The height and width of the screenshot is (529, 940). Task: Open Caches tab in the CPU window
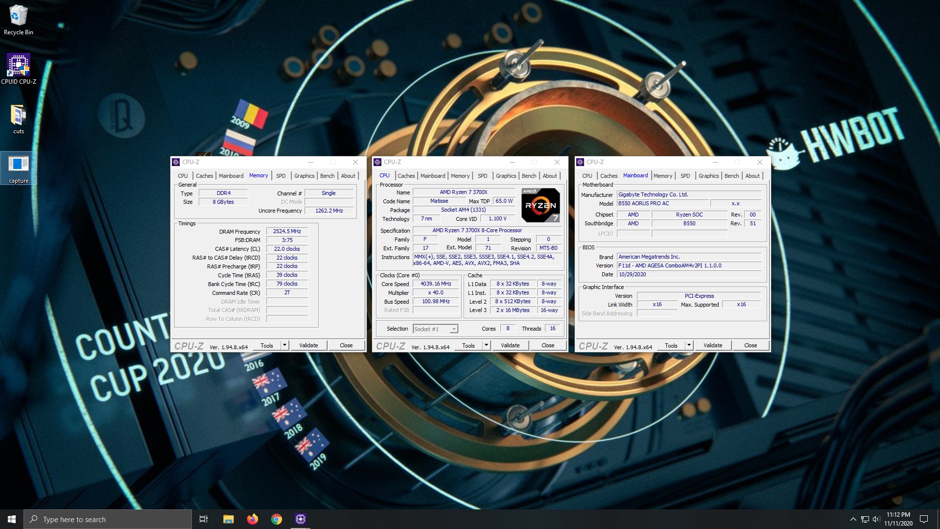[406, 176]
